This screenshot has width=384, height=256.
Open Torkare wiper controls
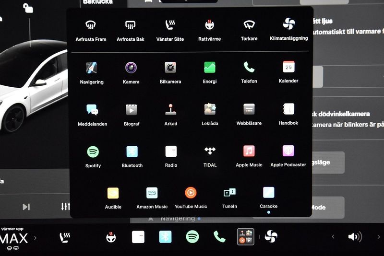click(x=249, y=30)
